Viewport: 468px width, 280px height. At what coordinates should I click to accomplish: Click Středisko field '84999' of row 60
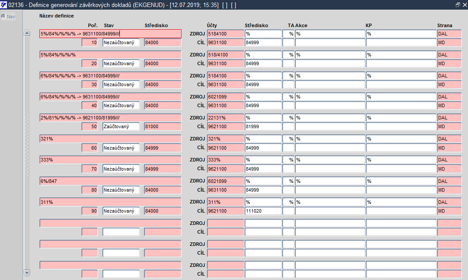coord(163,148)
